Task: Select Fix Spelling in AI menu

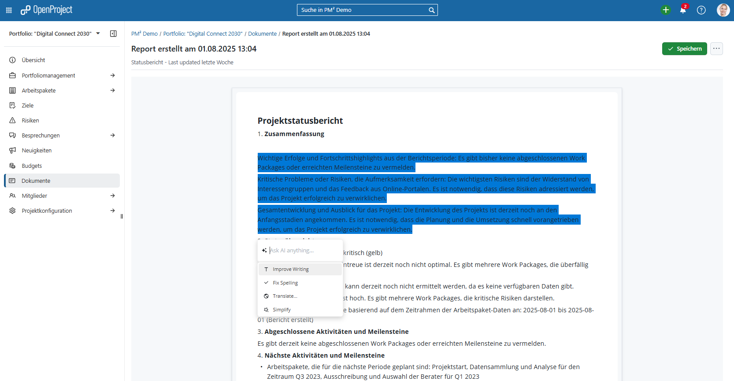Action: (x=285, y=283)
